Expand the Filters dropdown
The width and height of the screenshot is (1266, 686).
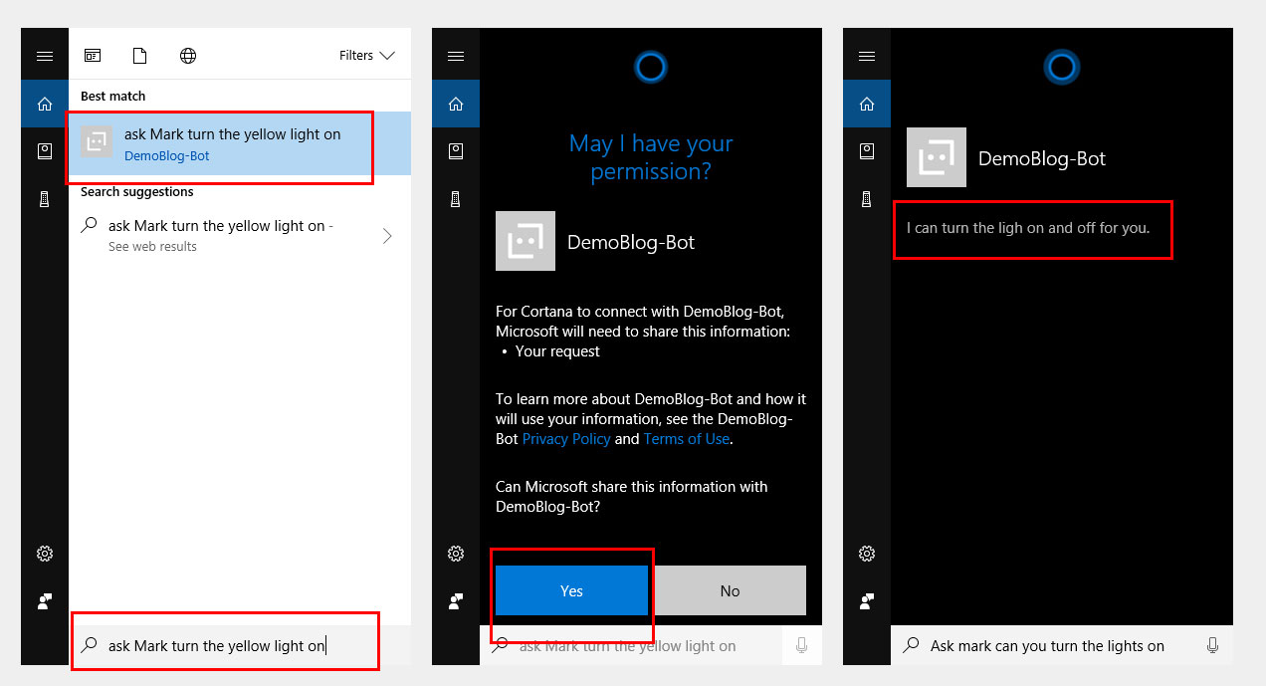coord(367,56)
